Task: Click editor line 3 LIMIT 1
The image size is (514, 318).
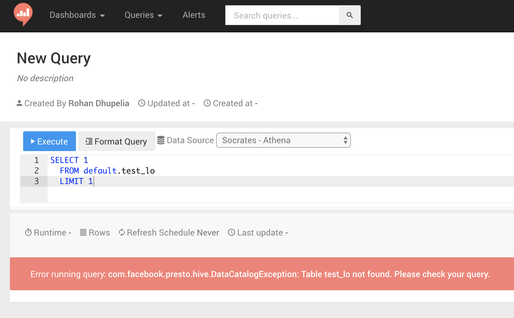Action: click(x=76, y=181)
